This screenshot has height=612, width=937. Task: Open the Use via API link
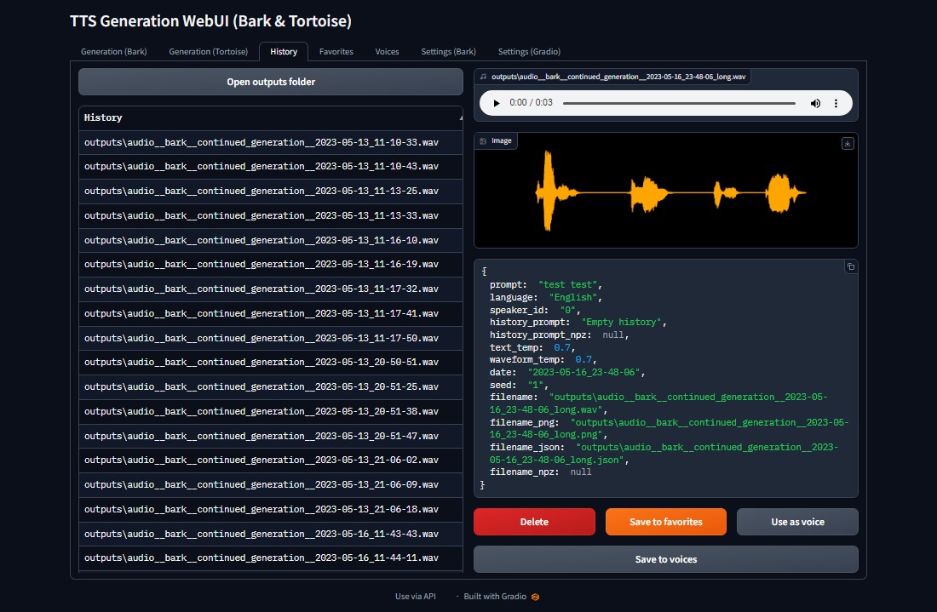click(x=416, y=597)
